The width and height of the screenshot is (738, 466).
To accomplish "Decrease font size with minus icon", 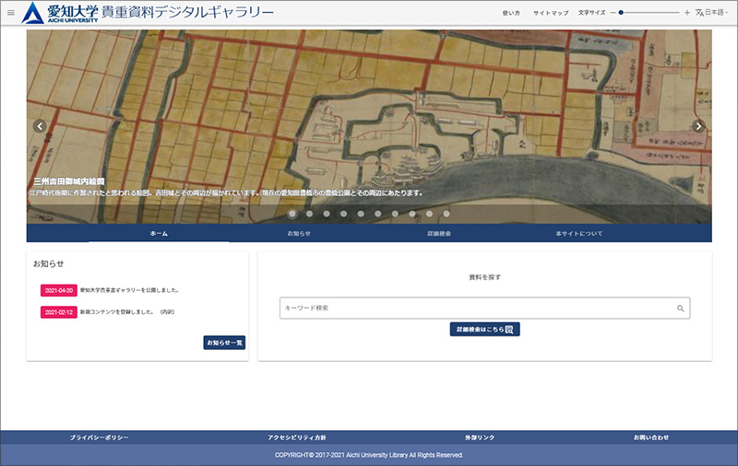I will coord(613,13).
